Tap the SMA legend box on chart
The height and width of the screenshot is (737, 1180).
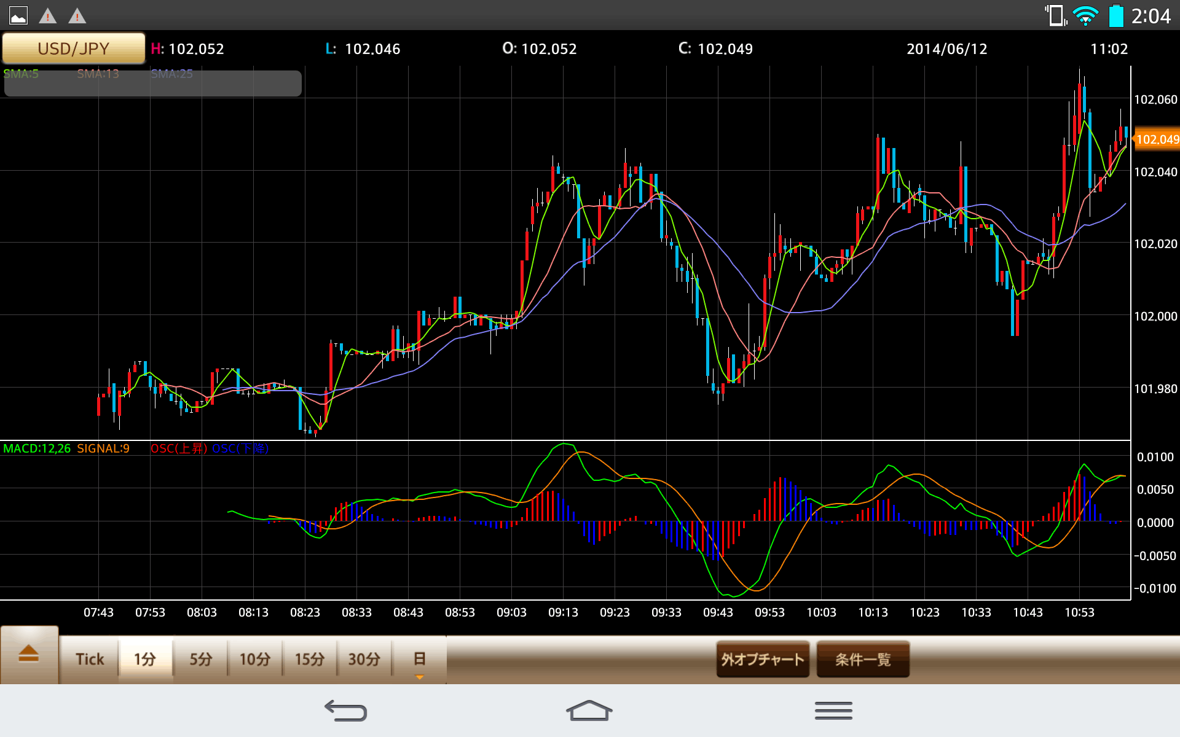point(152,83)
